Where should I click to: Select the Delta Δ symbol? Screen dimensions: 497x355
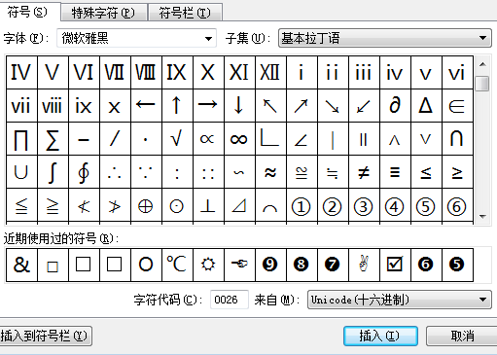pyautogui.click(x=426, y=106)
